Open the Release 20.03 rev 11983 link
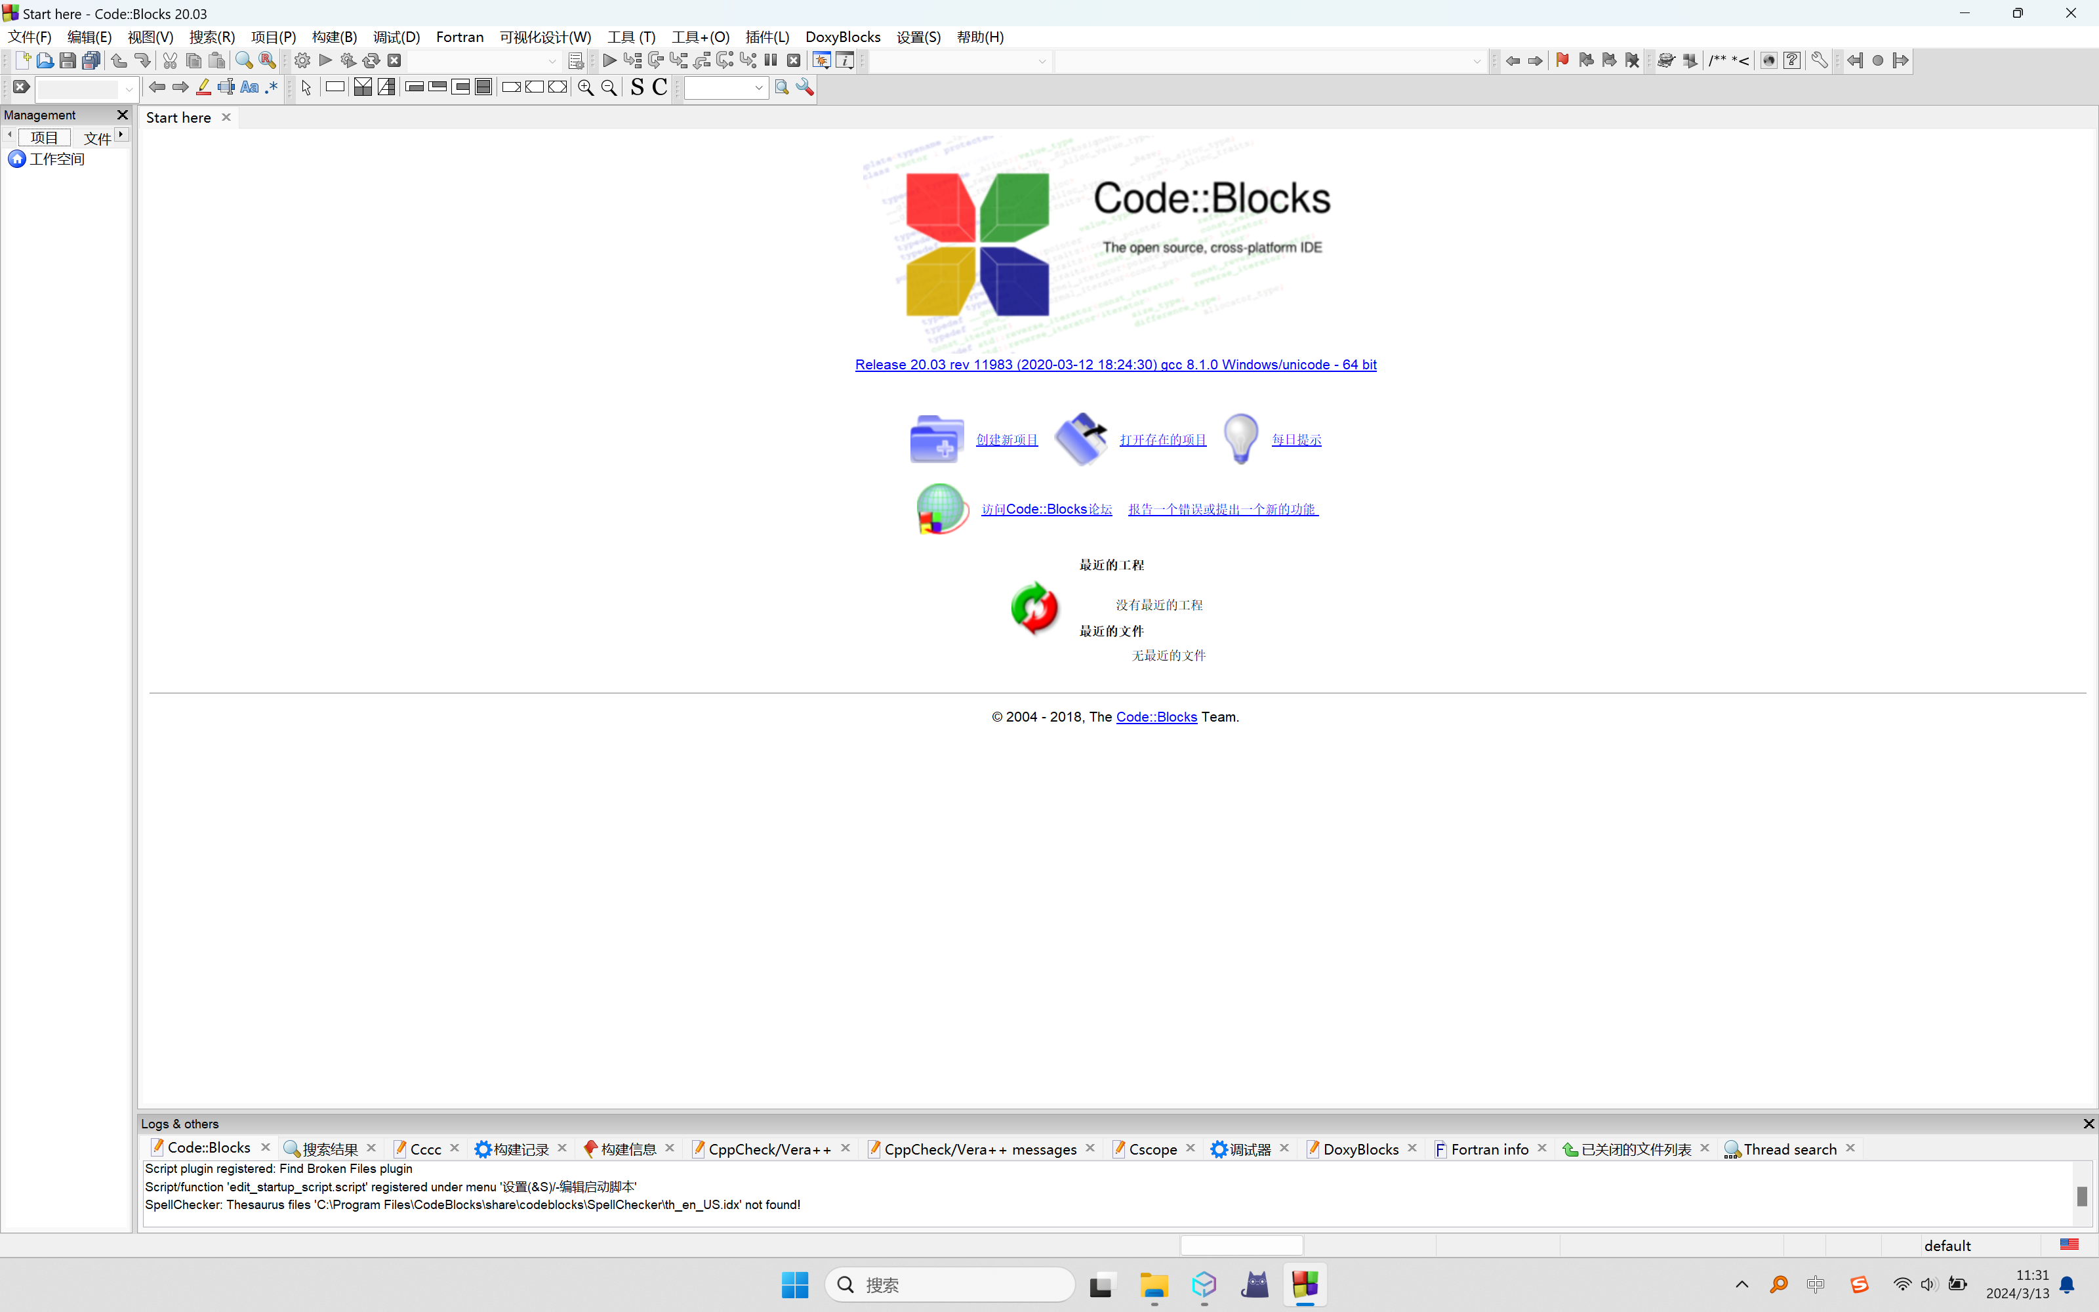Viewport: 2099px width, 1312px height. click(x=1114, y=365)
